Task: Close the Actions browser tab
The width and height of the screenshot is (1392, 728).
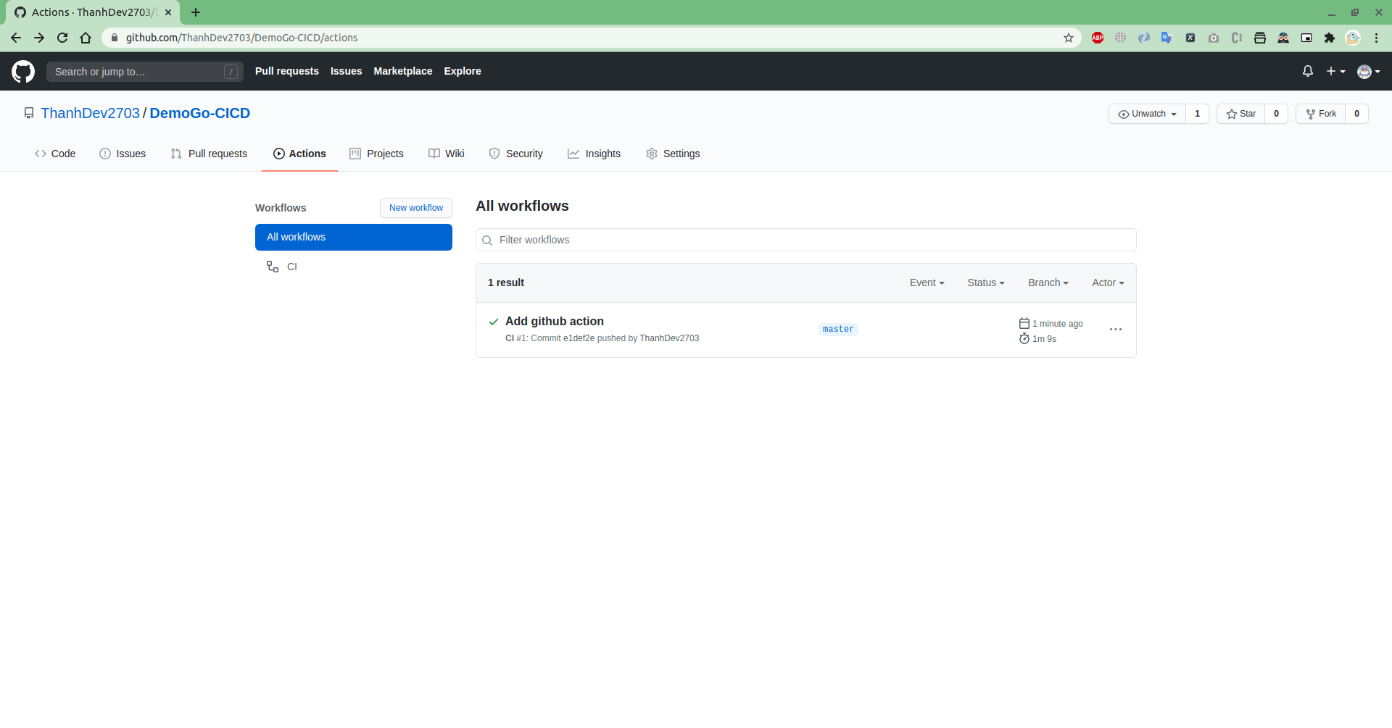Action: 168,12
